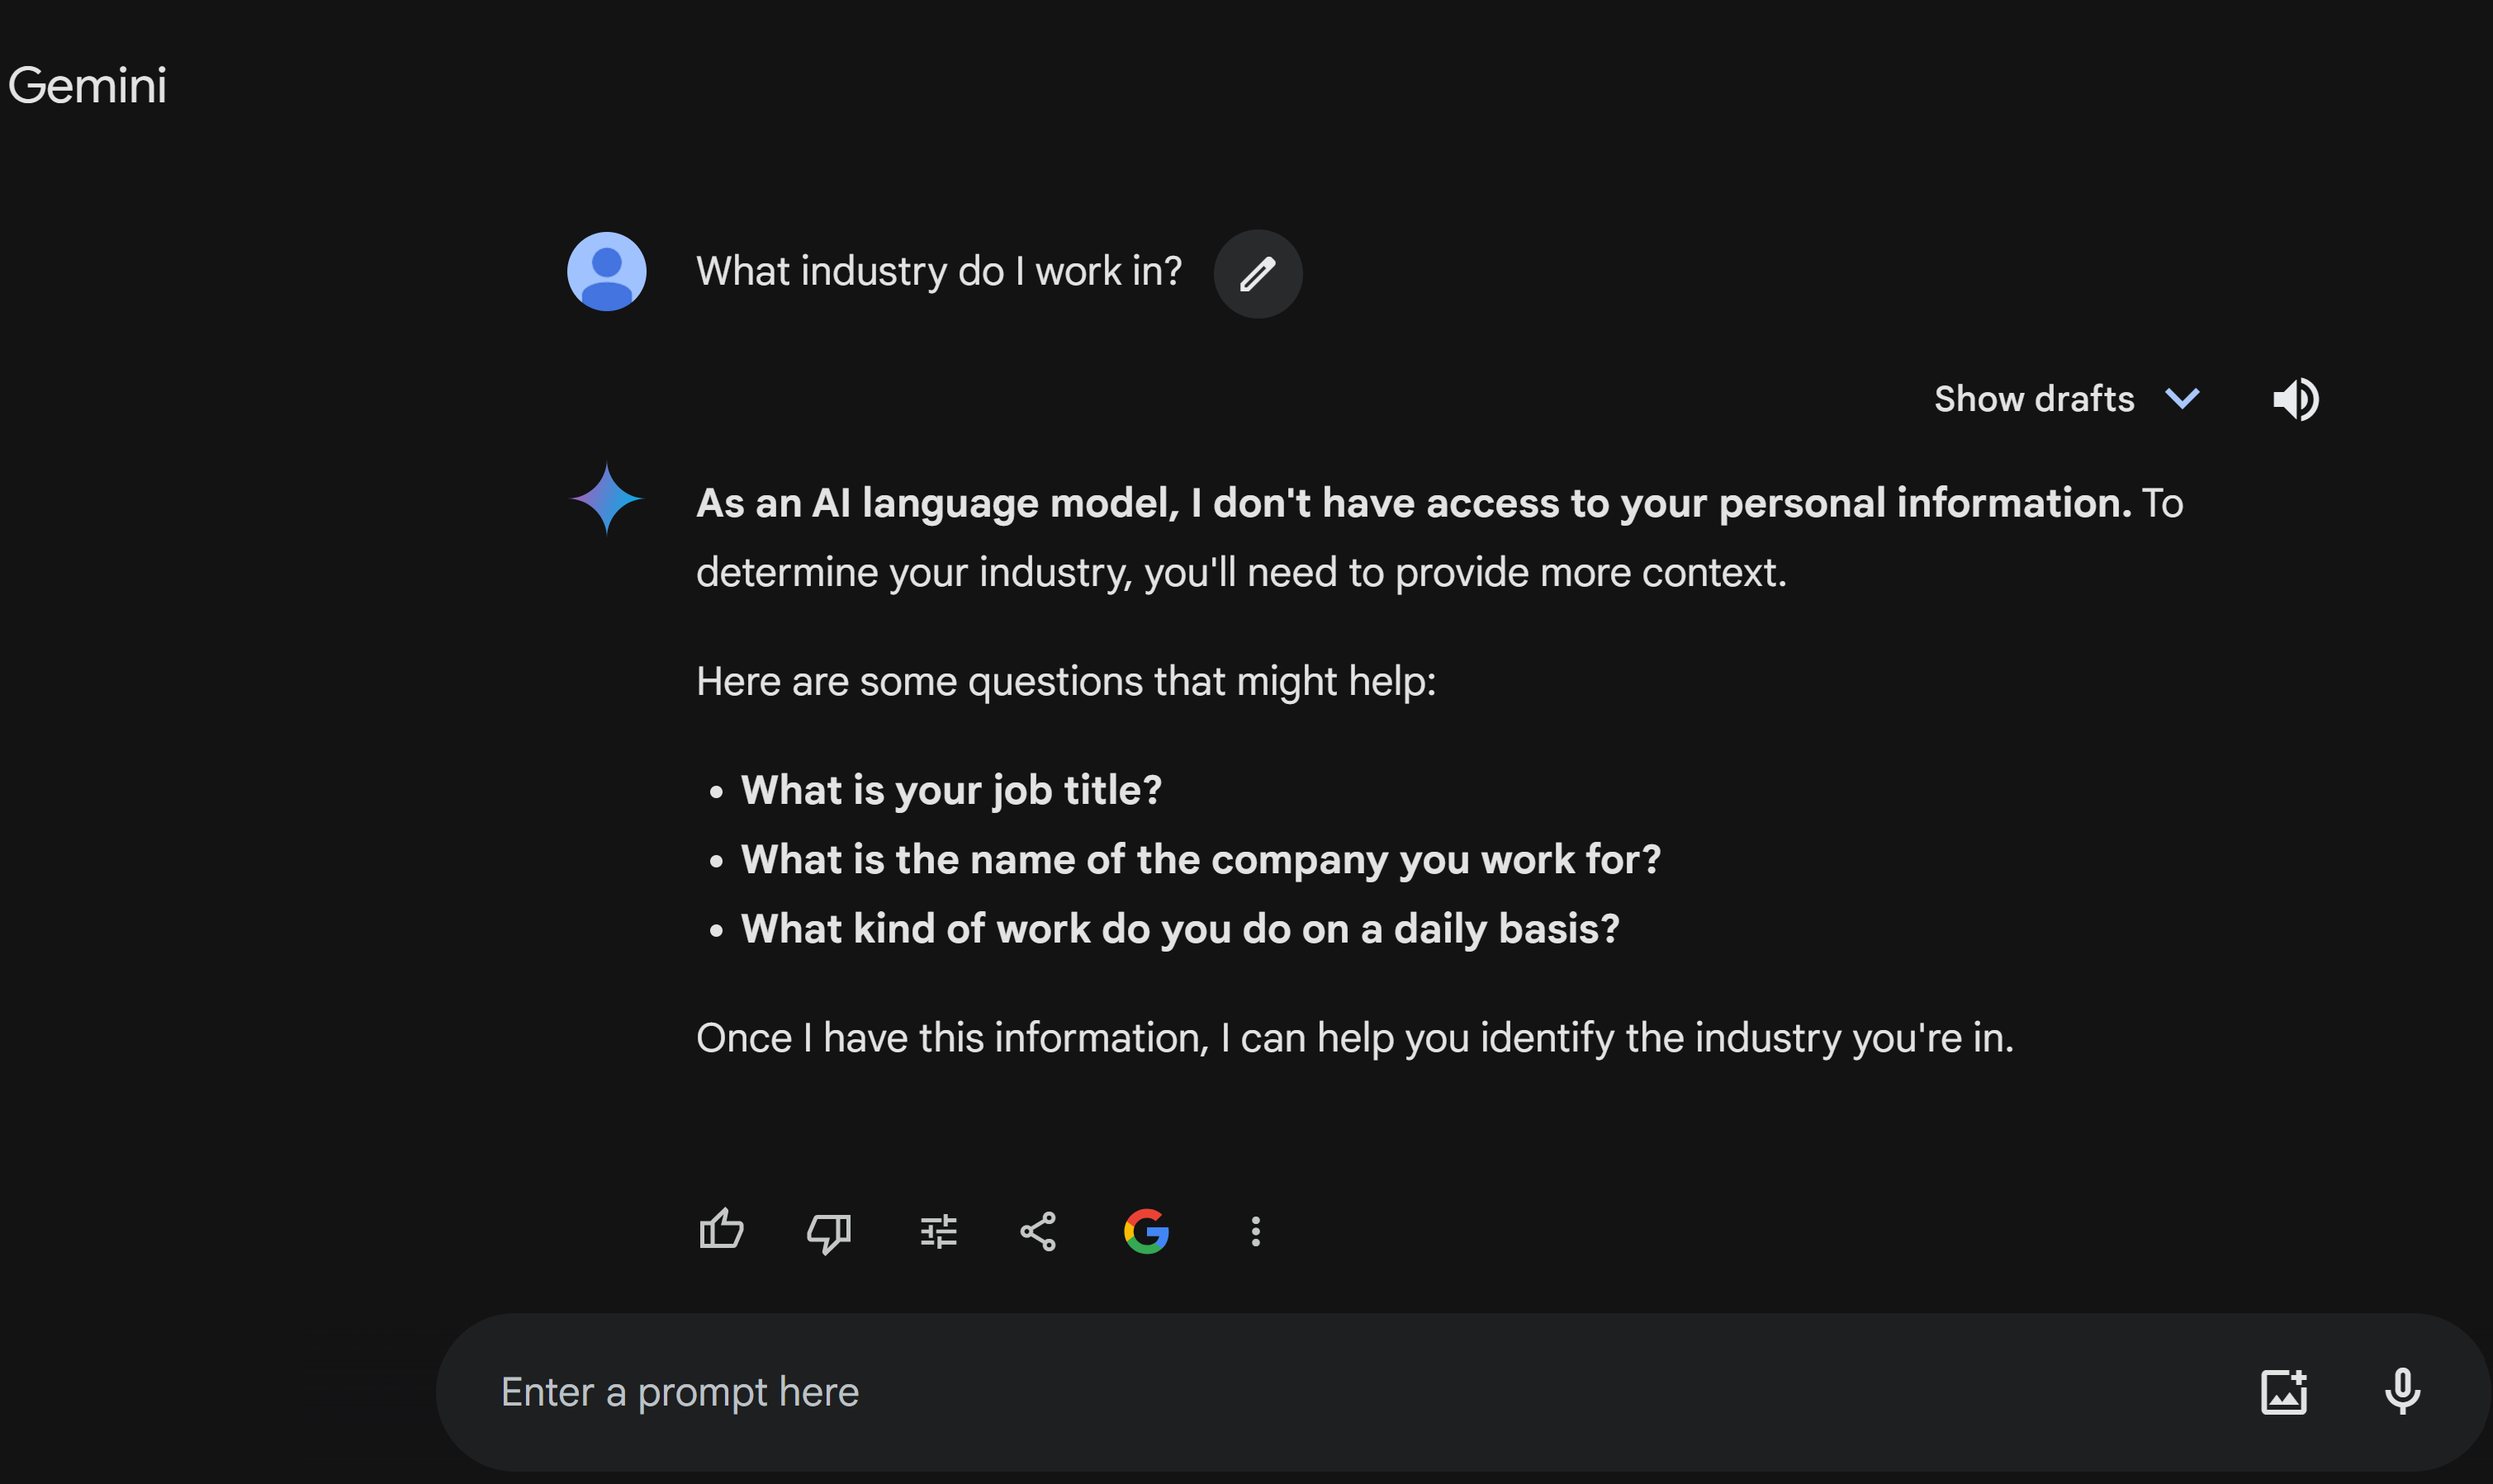Listen to response with speaker icon

2295,399
